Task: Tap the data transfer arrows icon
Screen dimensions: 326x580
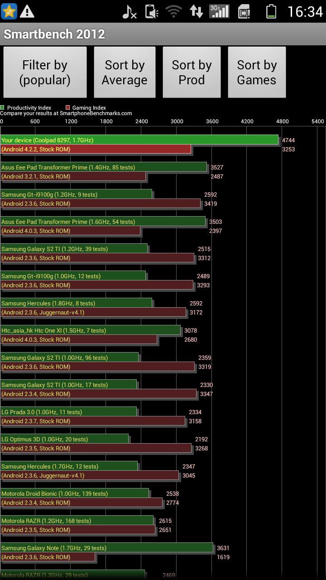Action: pos(196,11)
